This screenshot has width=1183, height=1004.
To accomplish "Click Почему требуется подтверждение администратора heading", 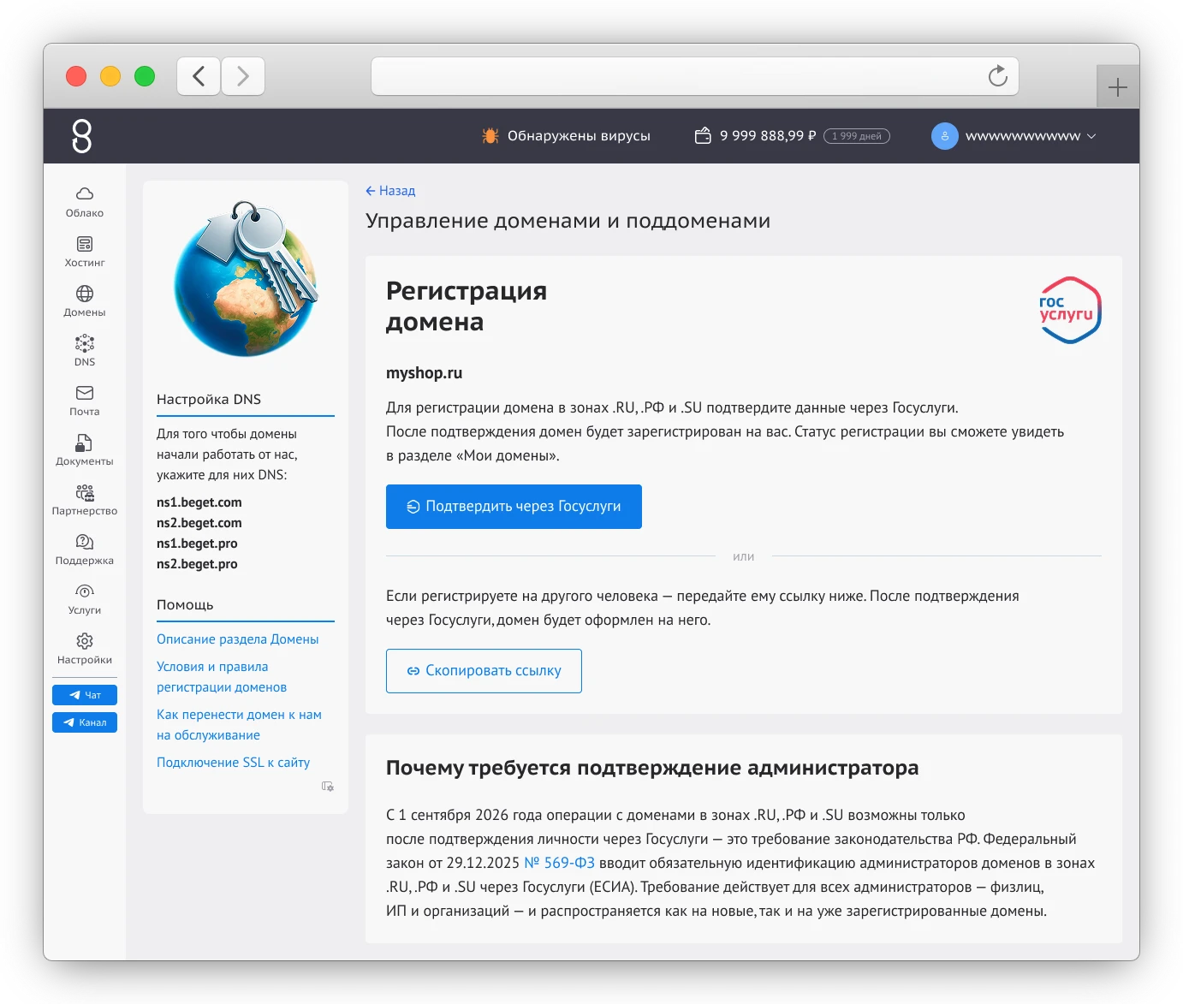I will click(x=652, y=768).
